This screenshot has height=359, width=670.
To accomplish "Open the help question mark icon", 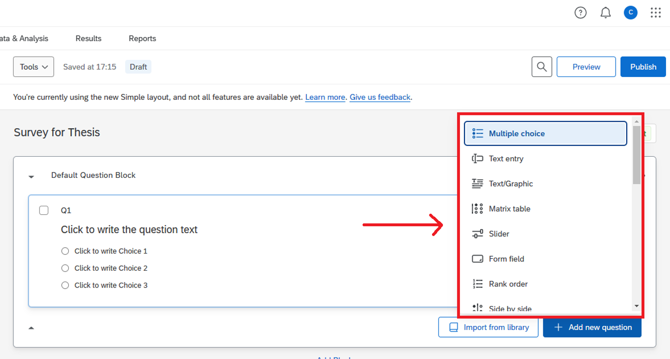I will (580, 13).
